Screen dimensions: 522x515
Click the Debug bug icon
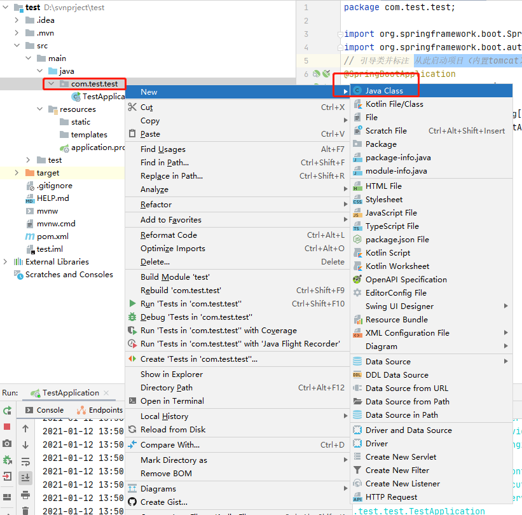[132, 317]
